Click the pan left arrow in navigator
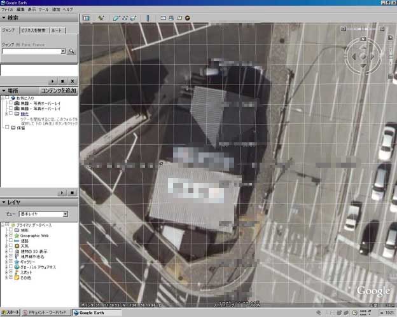The image size is (397, 317). 354,57
